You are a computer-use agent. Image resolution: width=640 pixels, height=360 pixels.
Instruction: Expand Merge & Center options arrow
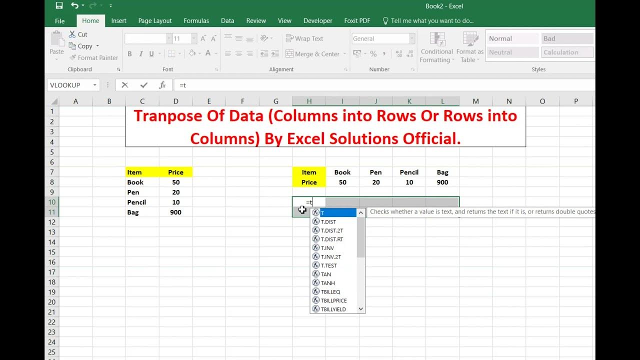344,54
